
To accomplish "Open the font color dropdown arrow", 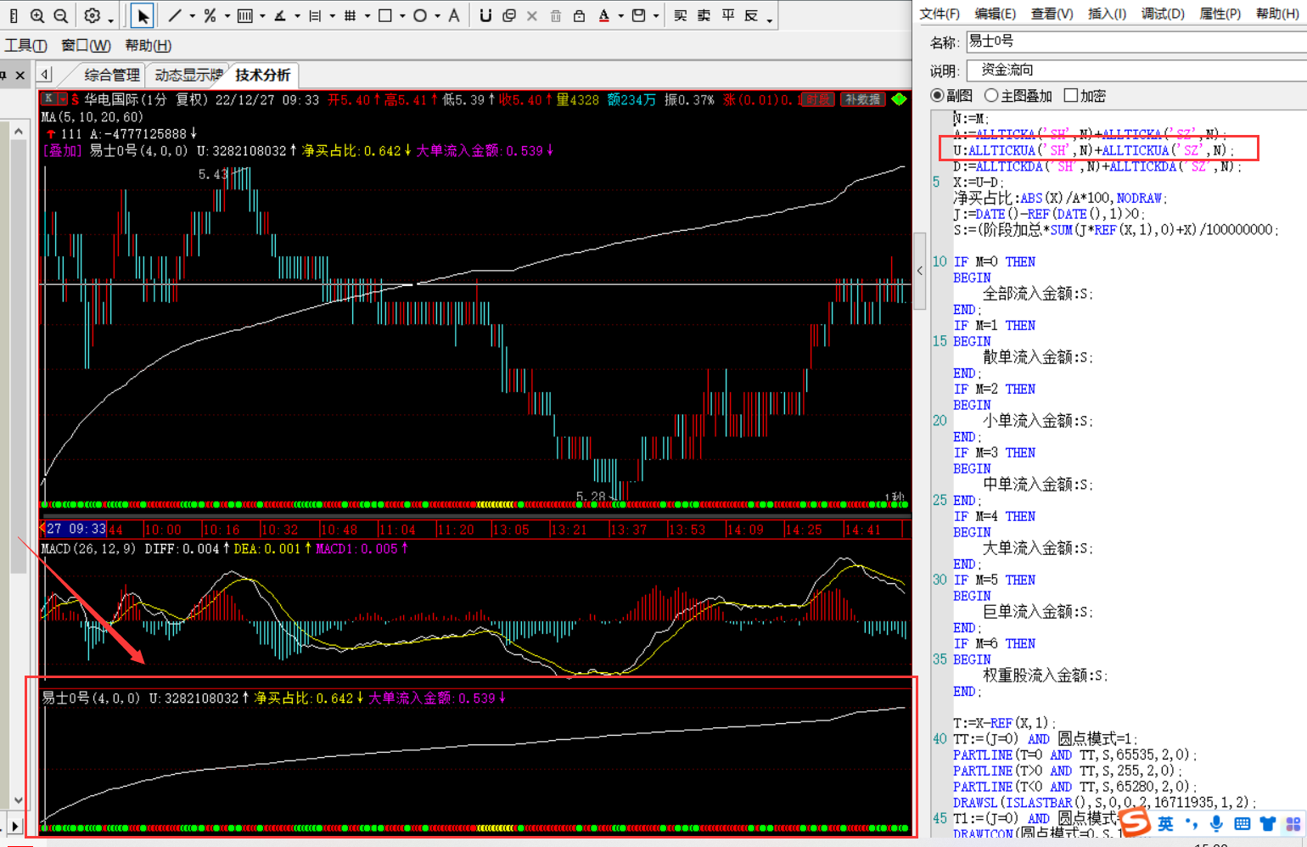I will click(x=621, y=16).
